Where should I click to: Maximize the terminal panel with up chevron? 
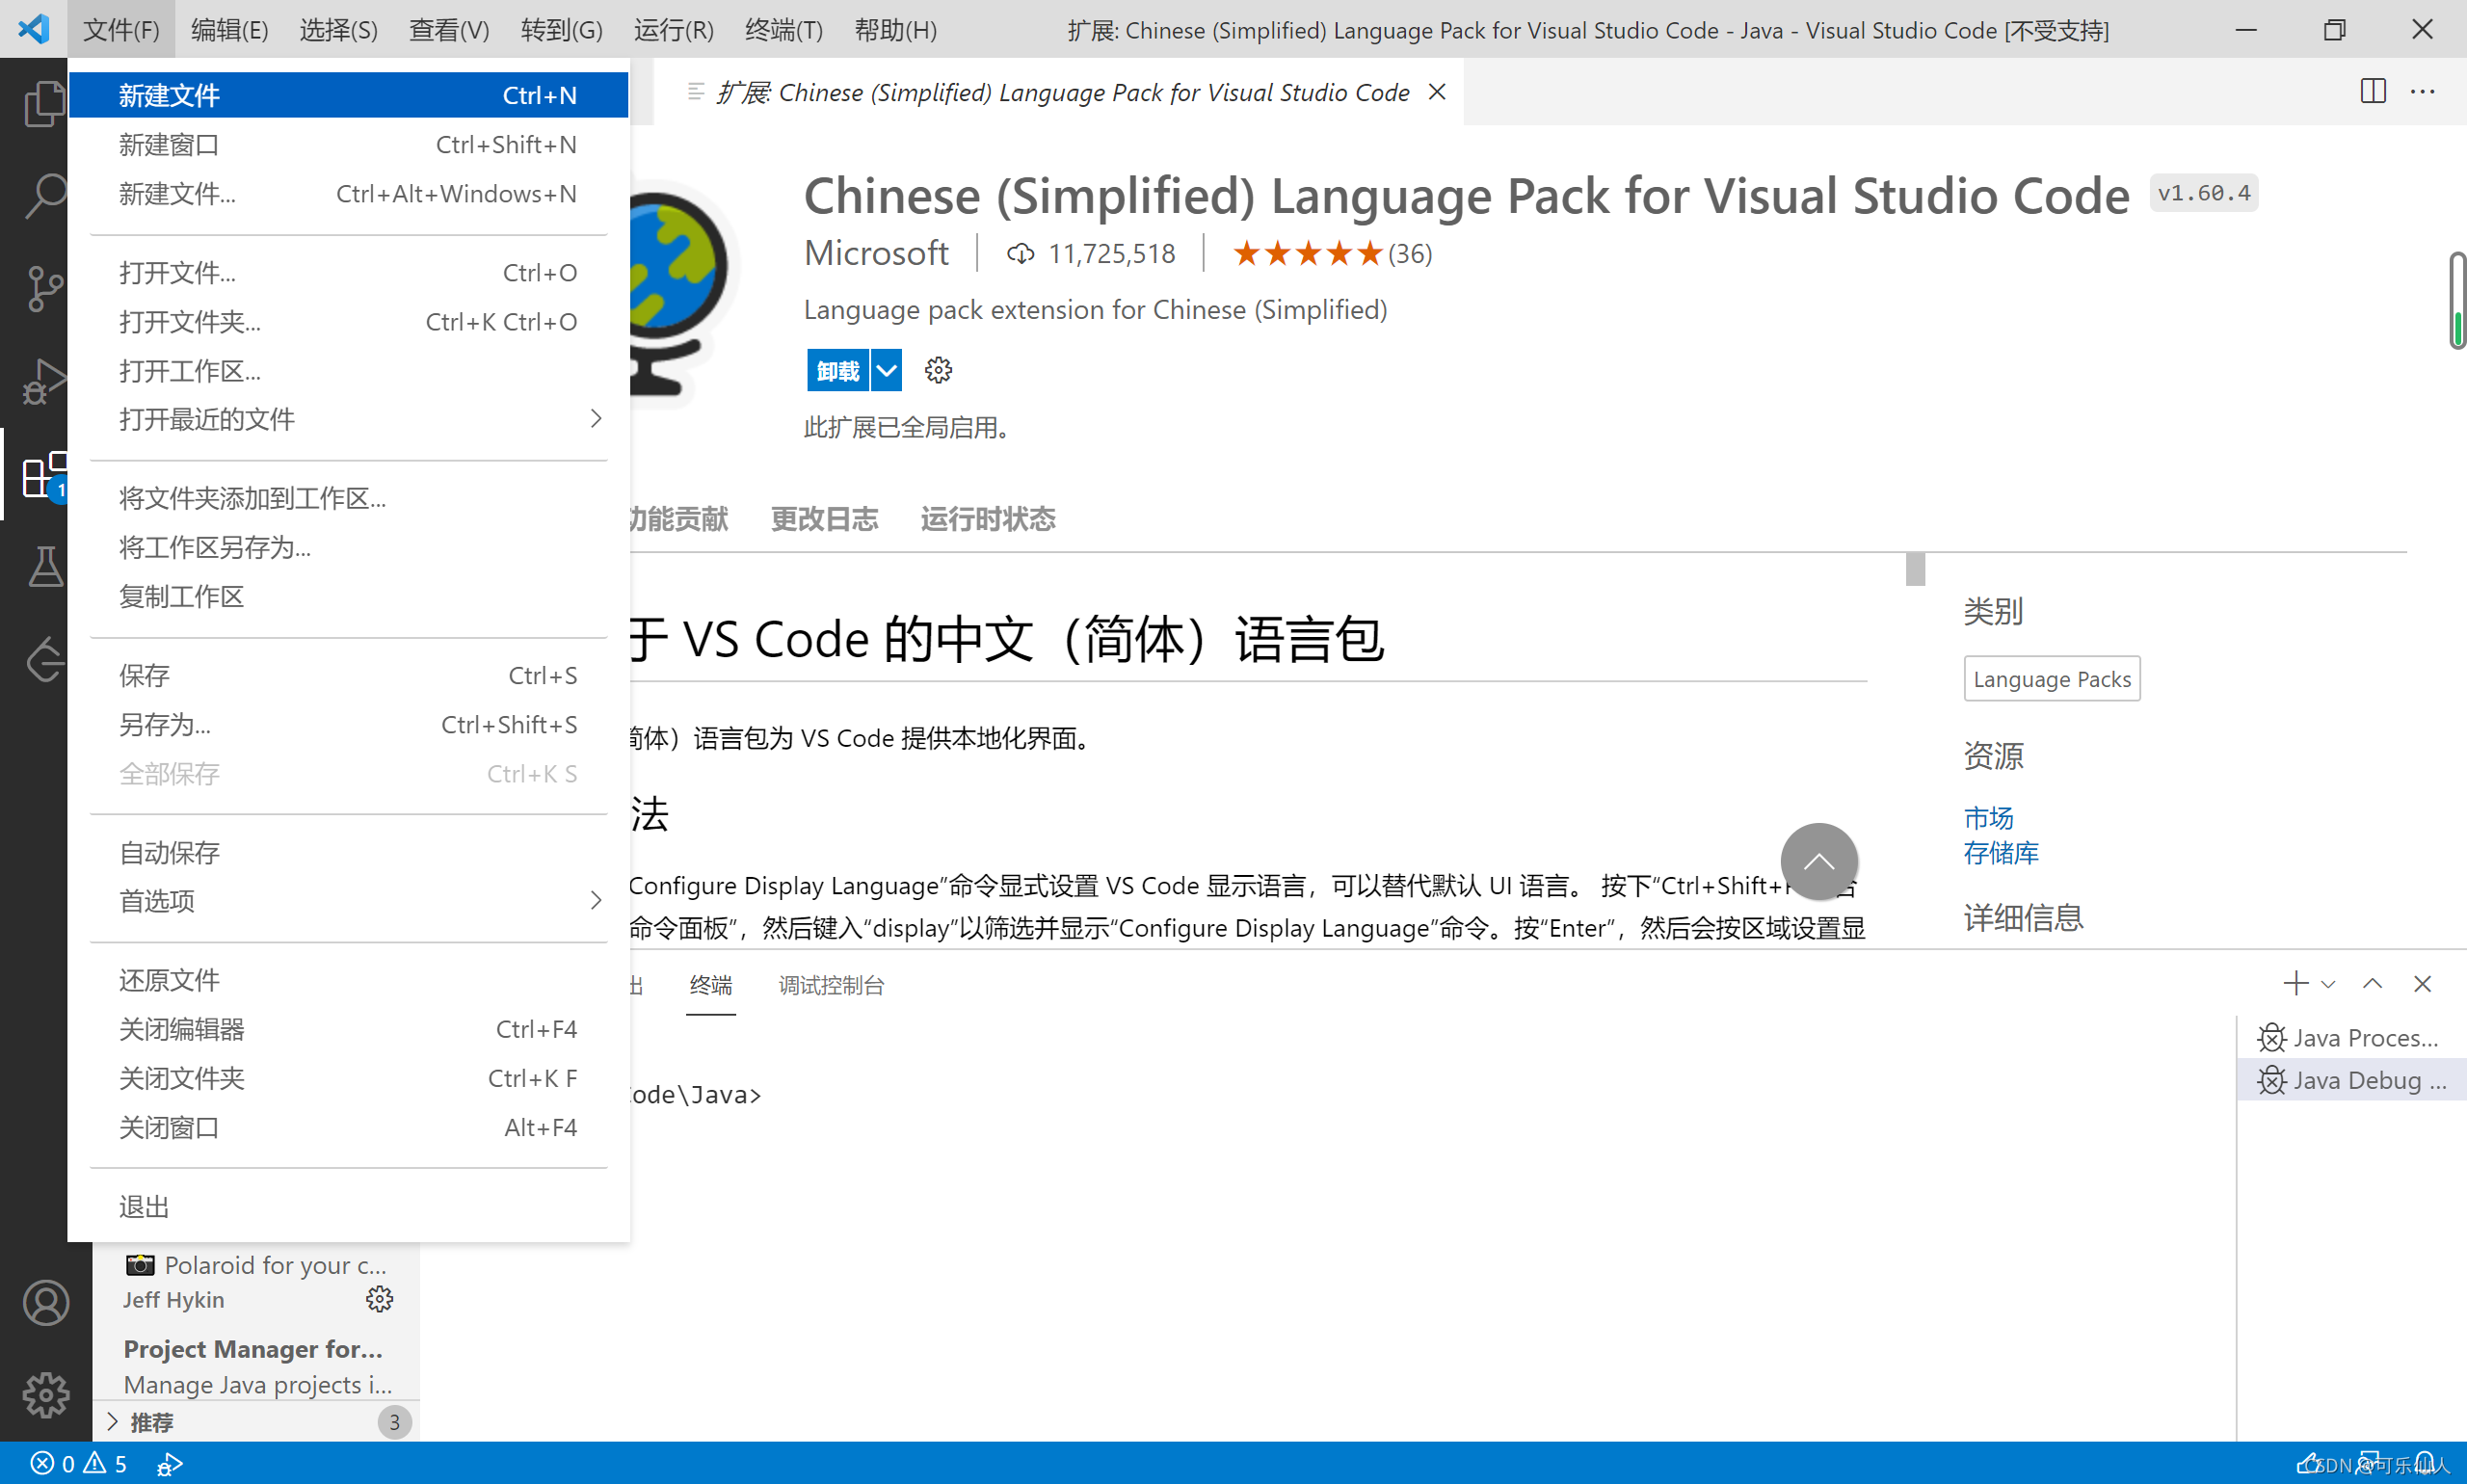pos(2372,984)
